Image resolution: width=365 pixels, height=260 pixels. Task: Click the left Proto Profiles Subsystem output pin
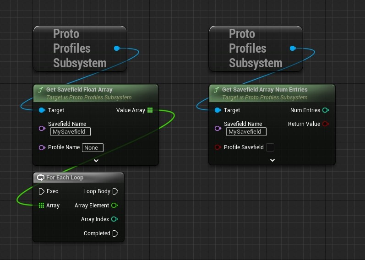coord(117,48)
